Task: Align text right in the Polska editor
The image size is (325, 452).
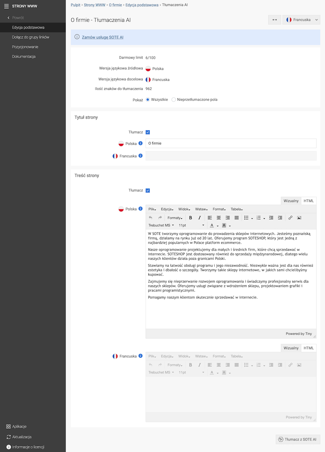Action: pos(228,218)
